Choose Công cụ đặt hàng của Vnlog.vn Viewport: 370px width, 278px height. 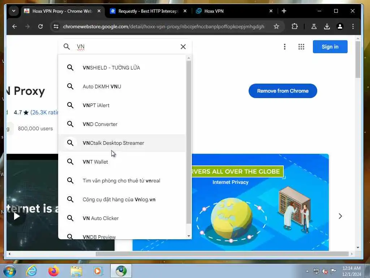click(122, 199)
